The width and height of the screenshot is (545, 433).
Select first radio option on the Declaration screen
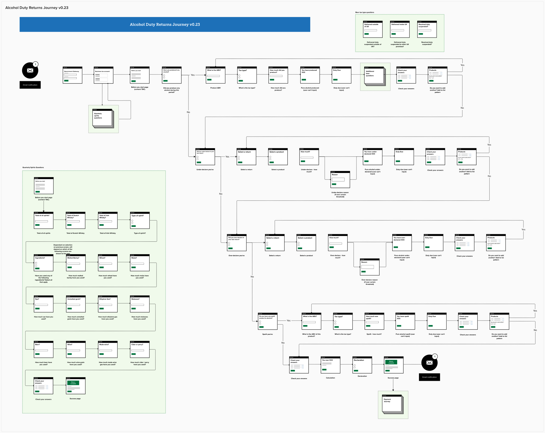click(x=355, y=365)
